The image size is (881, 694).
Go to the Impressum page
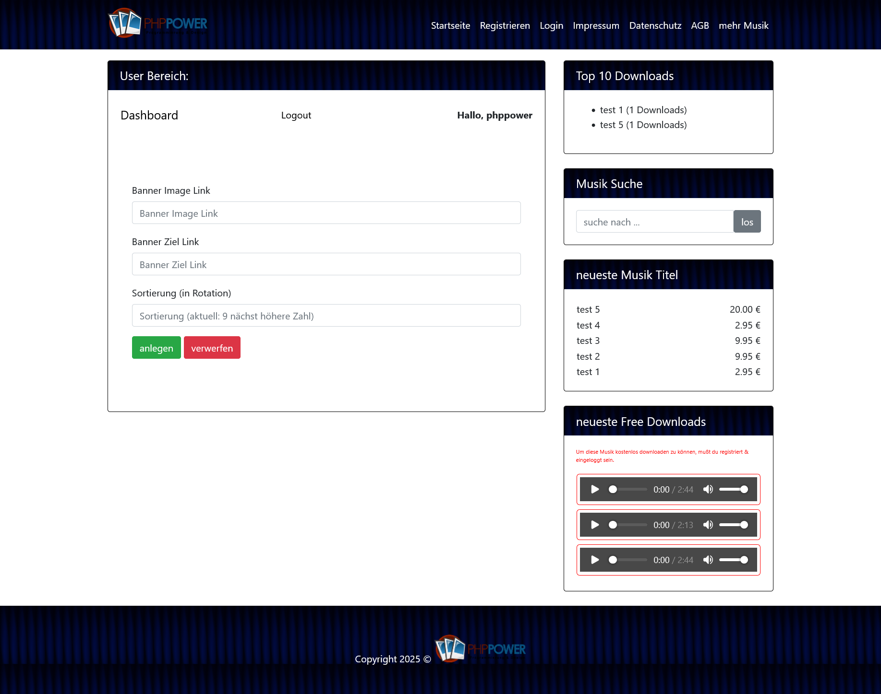click(596, 25)
